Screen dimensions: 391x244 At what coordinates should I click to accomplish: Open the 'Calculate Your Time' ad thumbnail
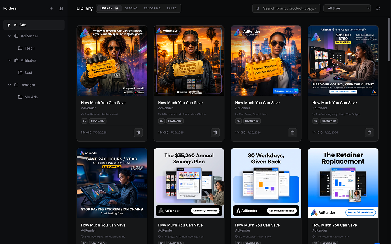[112, 61]
